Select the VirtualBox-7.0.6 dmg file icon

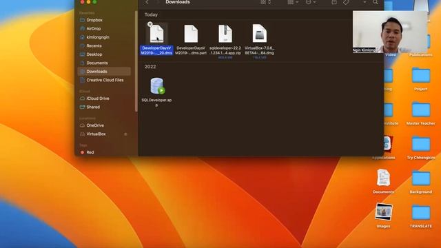click(x=259, y=34)
